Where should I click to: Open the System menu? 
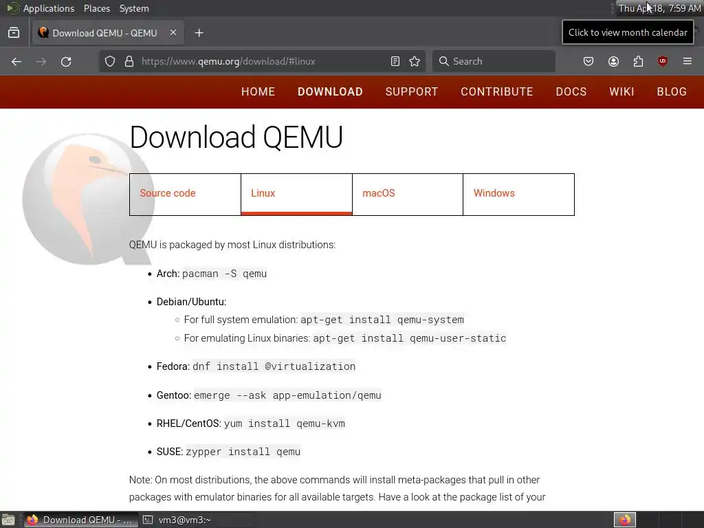(134, 8)
